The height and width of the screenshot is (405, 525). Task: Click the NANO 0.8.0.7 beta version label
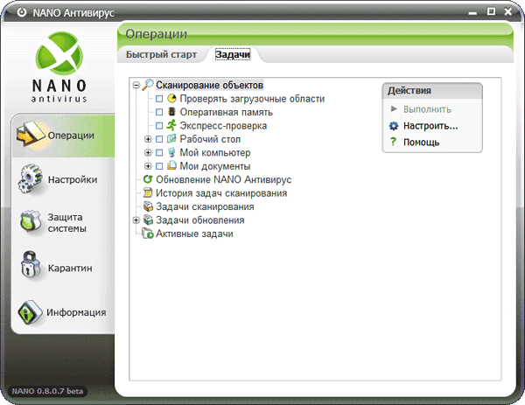(x=47, y=391)
